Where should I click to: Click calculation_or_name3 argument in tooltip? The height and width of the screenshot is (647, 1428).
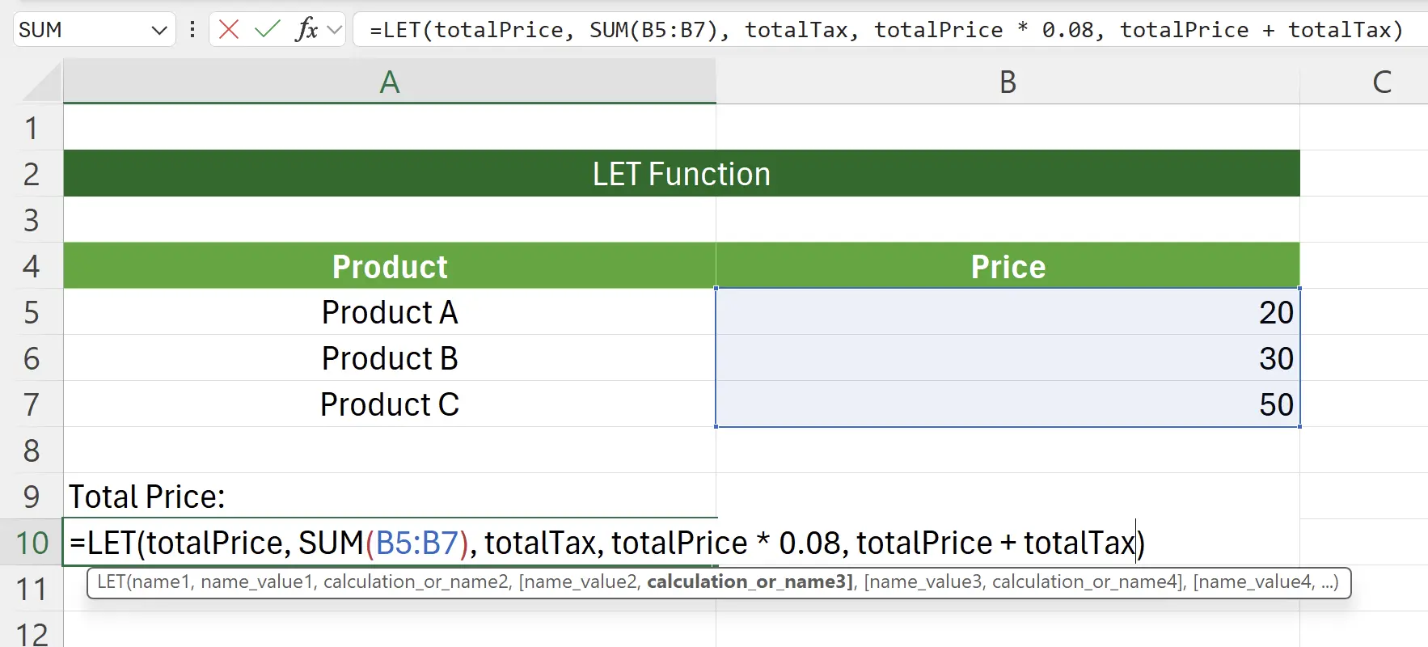[x=747, y=581]
